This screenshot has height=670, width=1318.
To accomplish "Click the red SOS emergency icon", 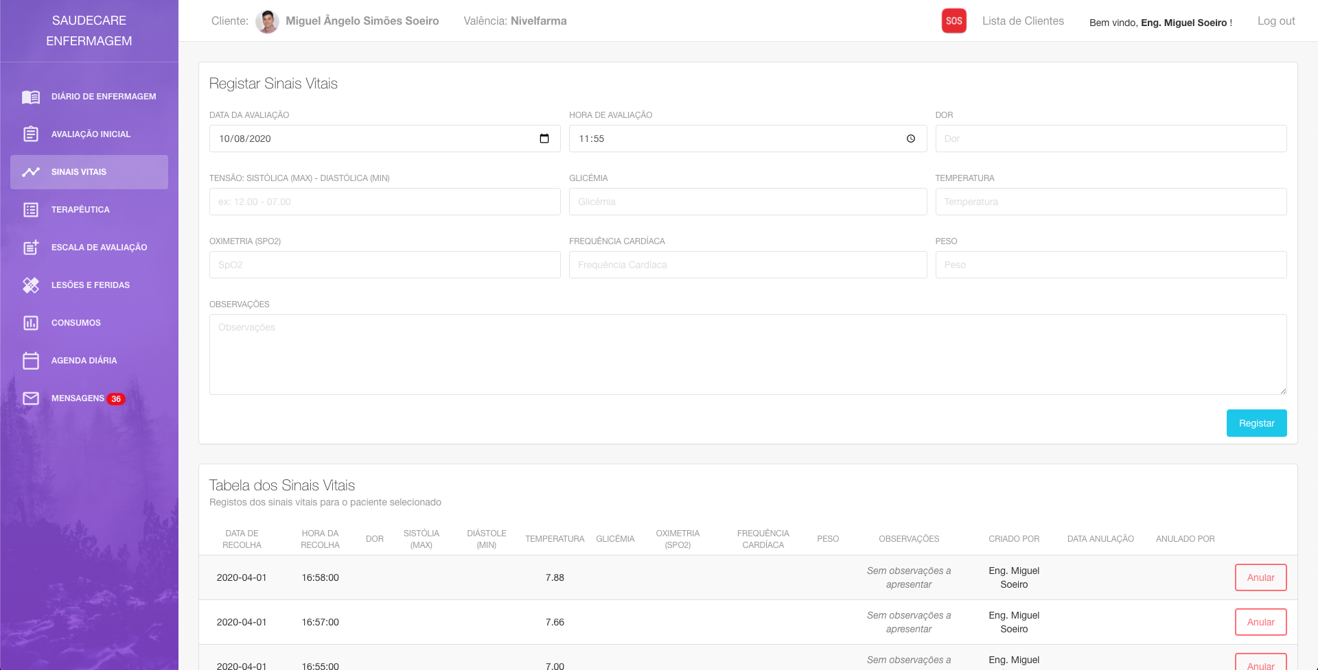I will (x=954, y=21).
